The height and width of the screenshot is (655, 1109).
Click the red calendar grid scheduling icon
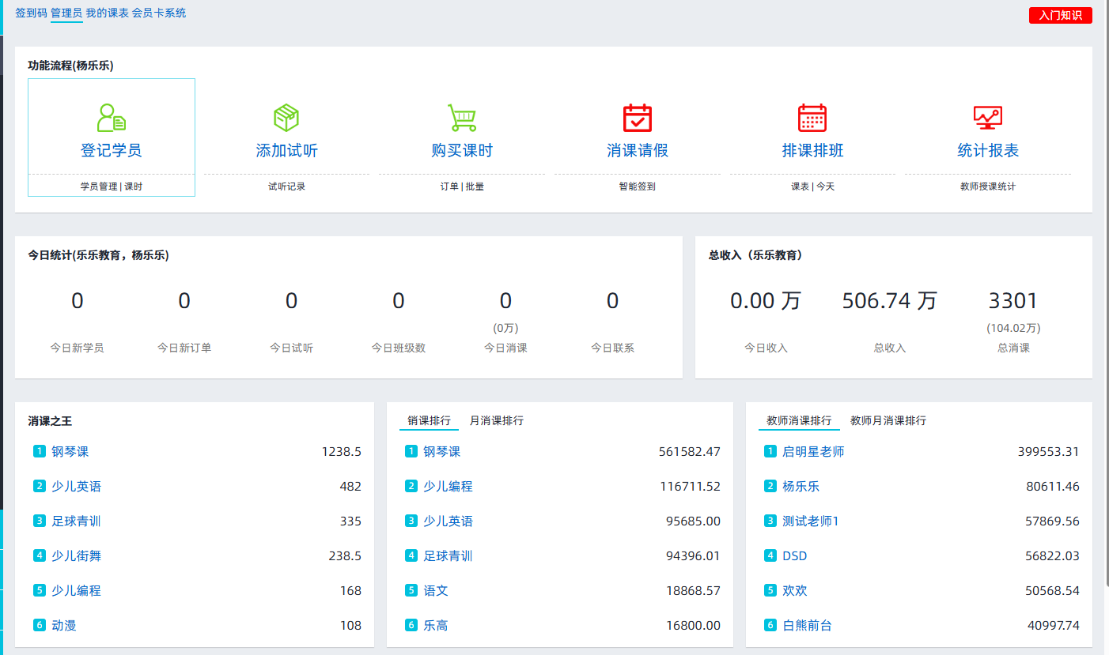click(x=812, y=118)
